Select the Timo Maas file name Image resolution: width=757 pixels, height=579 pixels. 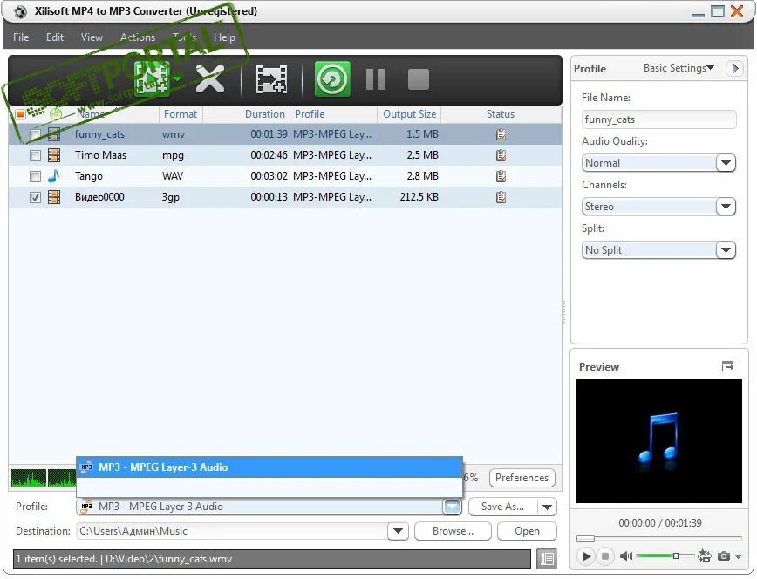100,155
